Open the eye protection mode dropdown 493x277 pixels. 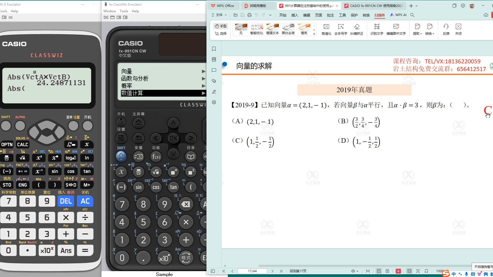click(355, 271)
